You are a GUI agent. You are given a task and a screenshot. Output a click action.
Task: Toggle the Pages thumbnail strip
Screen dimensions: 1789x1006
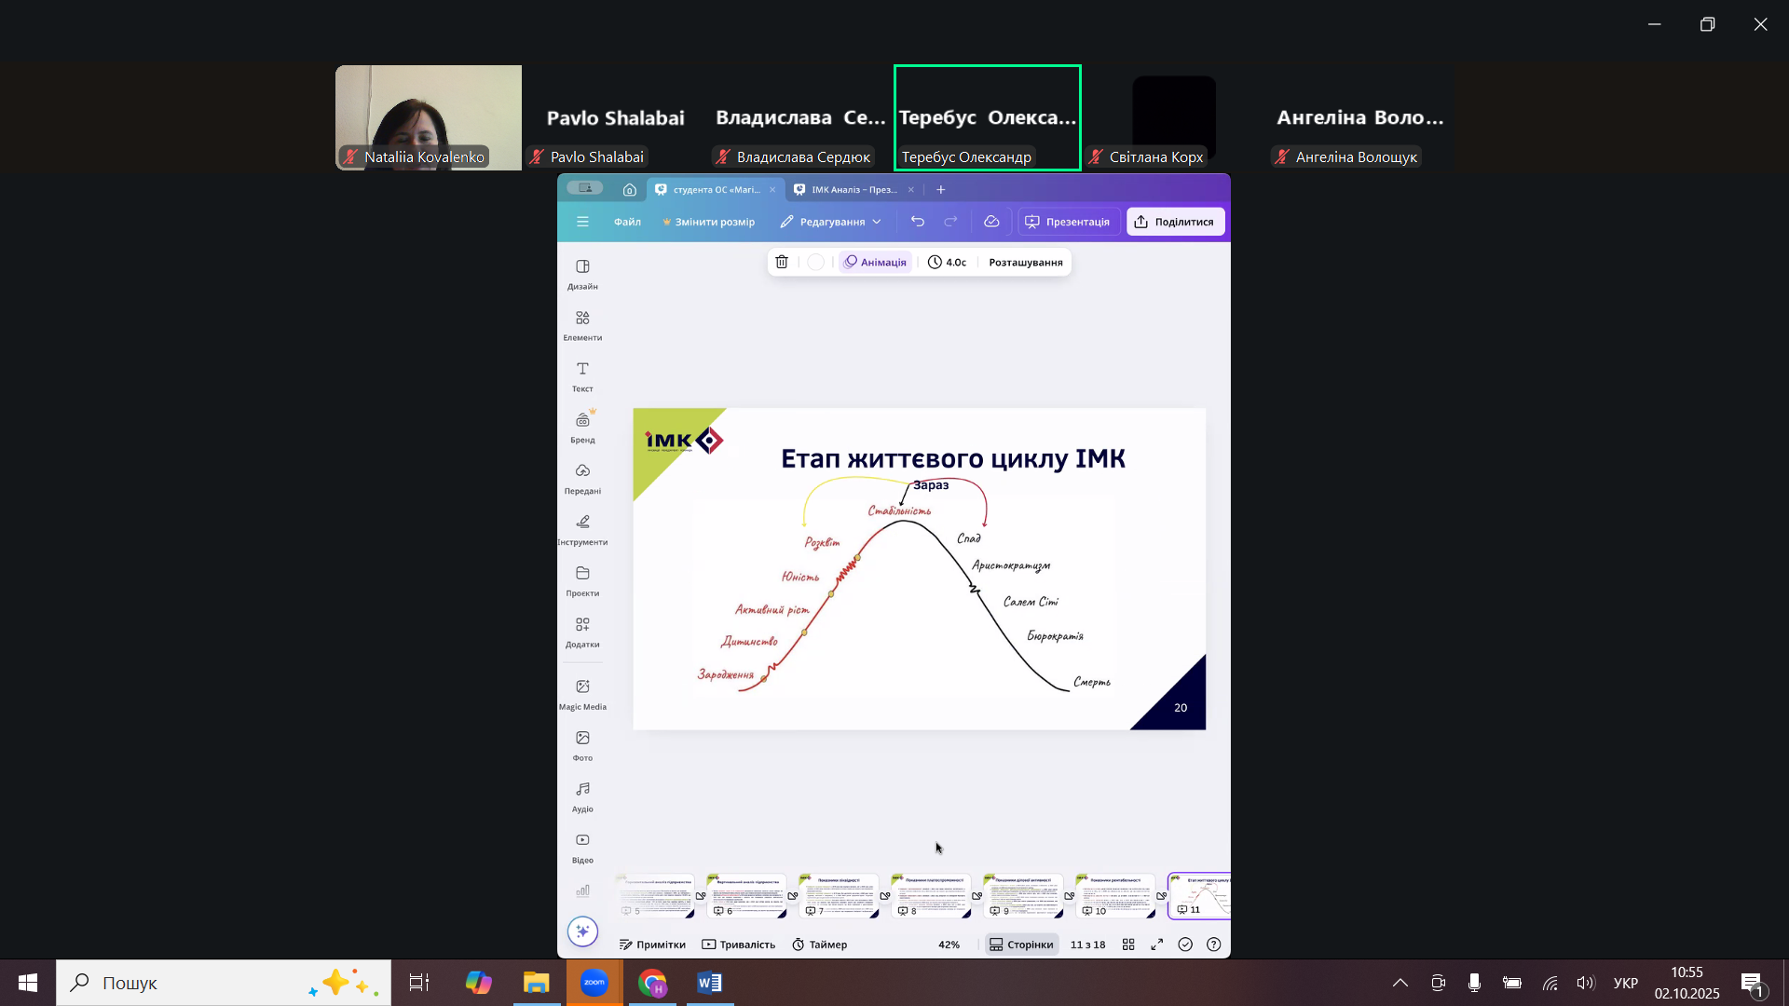click(1021, 945)
